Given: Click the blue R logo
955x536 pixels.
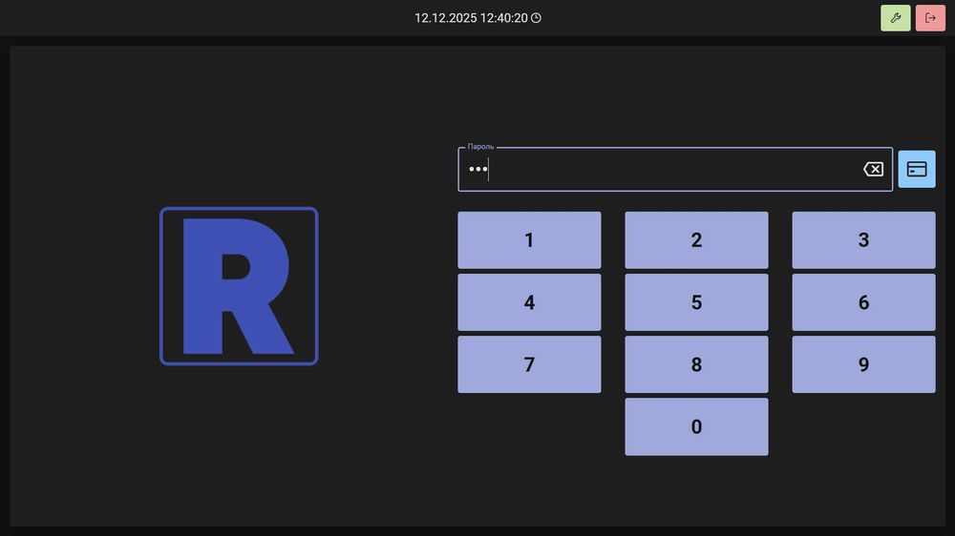Looking at the screenshot, I should [239, 286].
